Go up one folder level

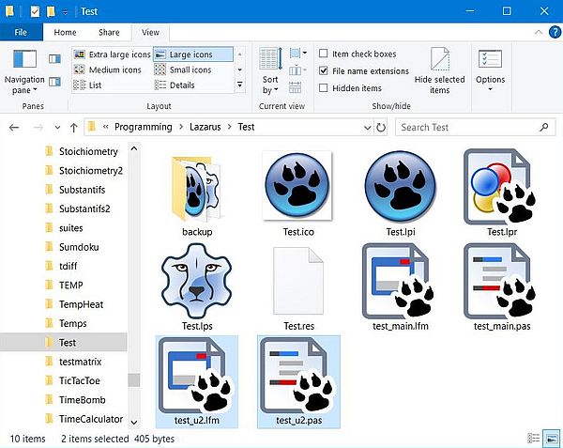(x=73, y=128)
